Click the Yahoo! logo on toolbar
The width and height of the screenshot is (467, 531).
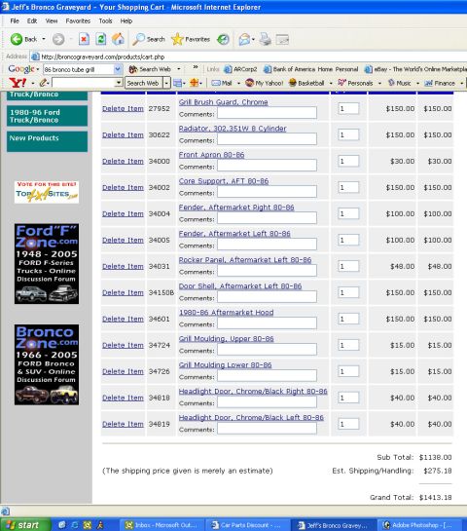tap(18, 83)
